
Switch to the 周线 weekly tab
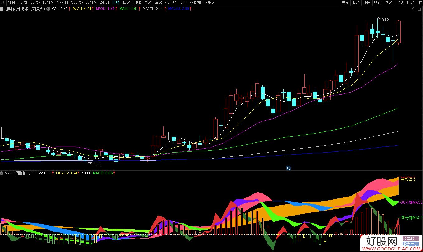coord(126,2)
